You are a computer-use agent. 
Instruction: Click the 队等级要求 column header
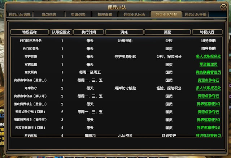61,32
